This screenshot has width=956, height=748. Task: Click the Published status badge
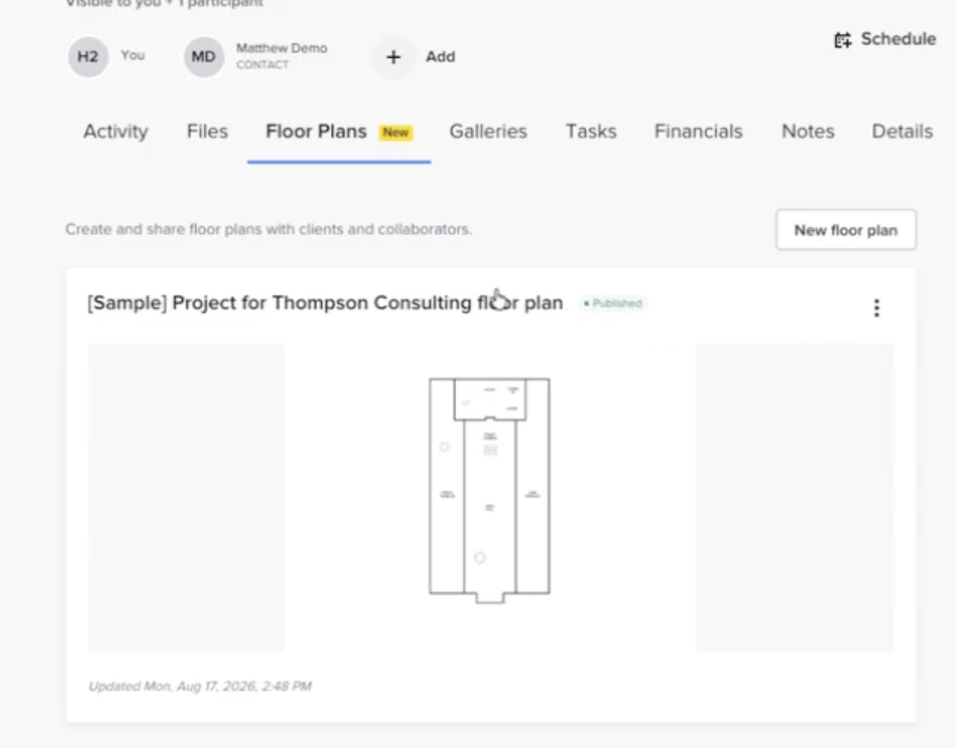pyautogui.click(x=613, y=303)
